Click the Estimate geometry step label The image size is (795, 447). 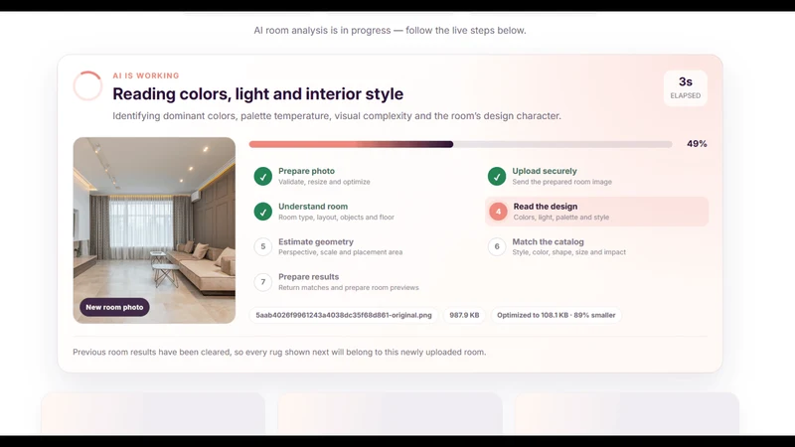click(316, 241)
